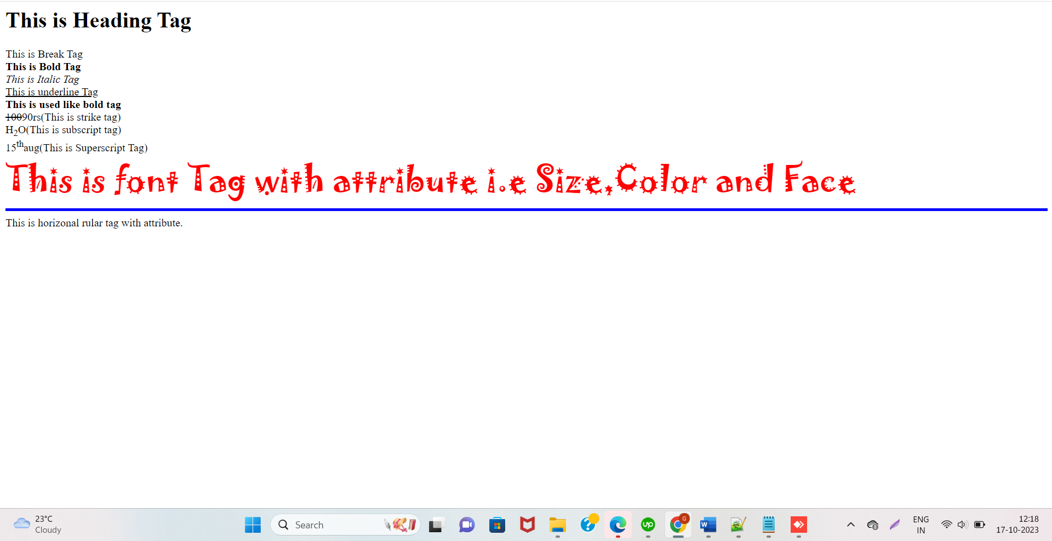Toggle Wi-Fi from the system tray
1052x541 pixels.
(947, 525)
